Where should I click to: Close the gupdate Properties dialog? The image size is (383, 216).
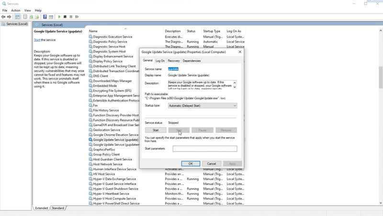point(240,52)
